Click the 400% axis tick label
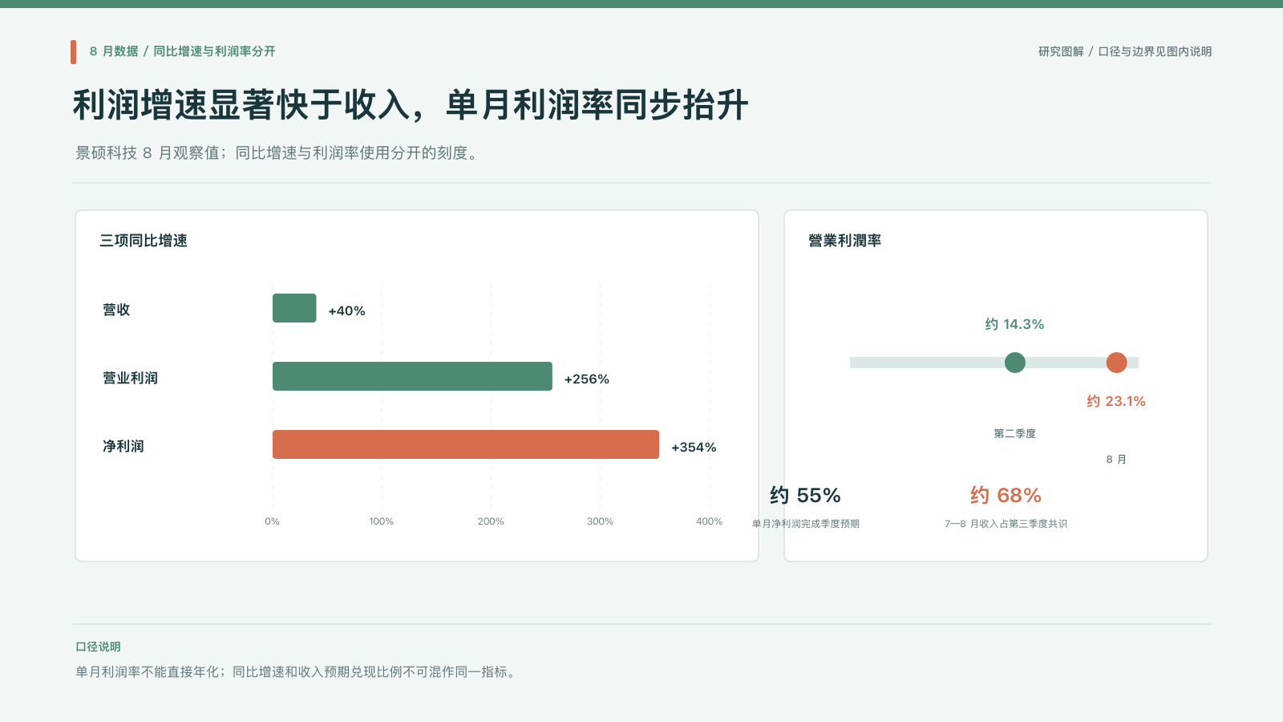The height and width of the screenshot is (722, 1283). [x=709, y=521]
